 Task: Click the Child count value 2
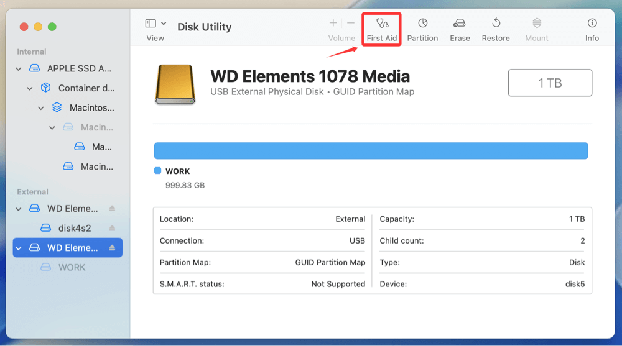coord(582,240)
